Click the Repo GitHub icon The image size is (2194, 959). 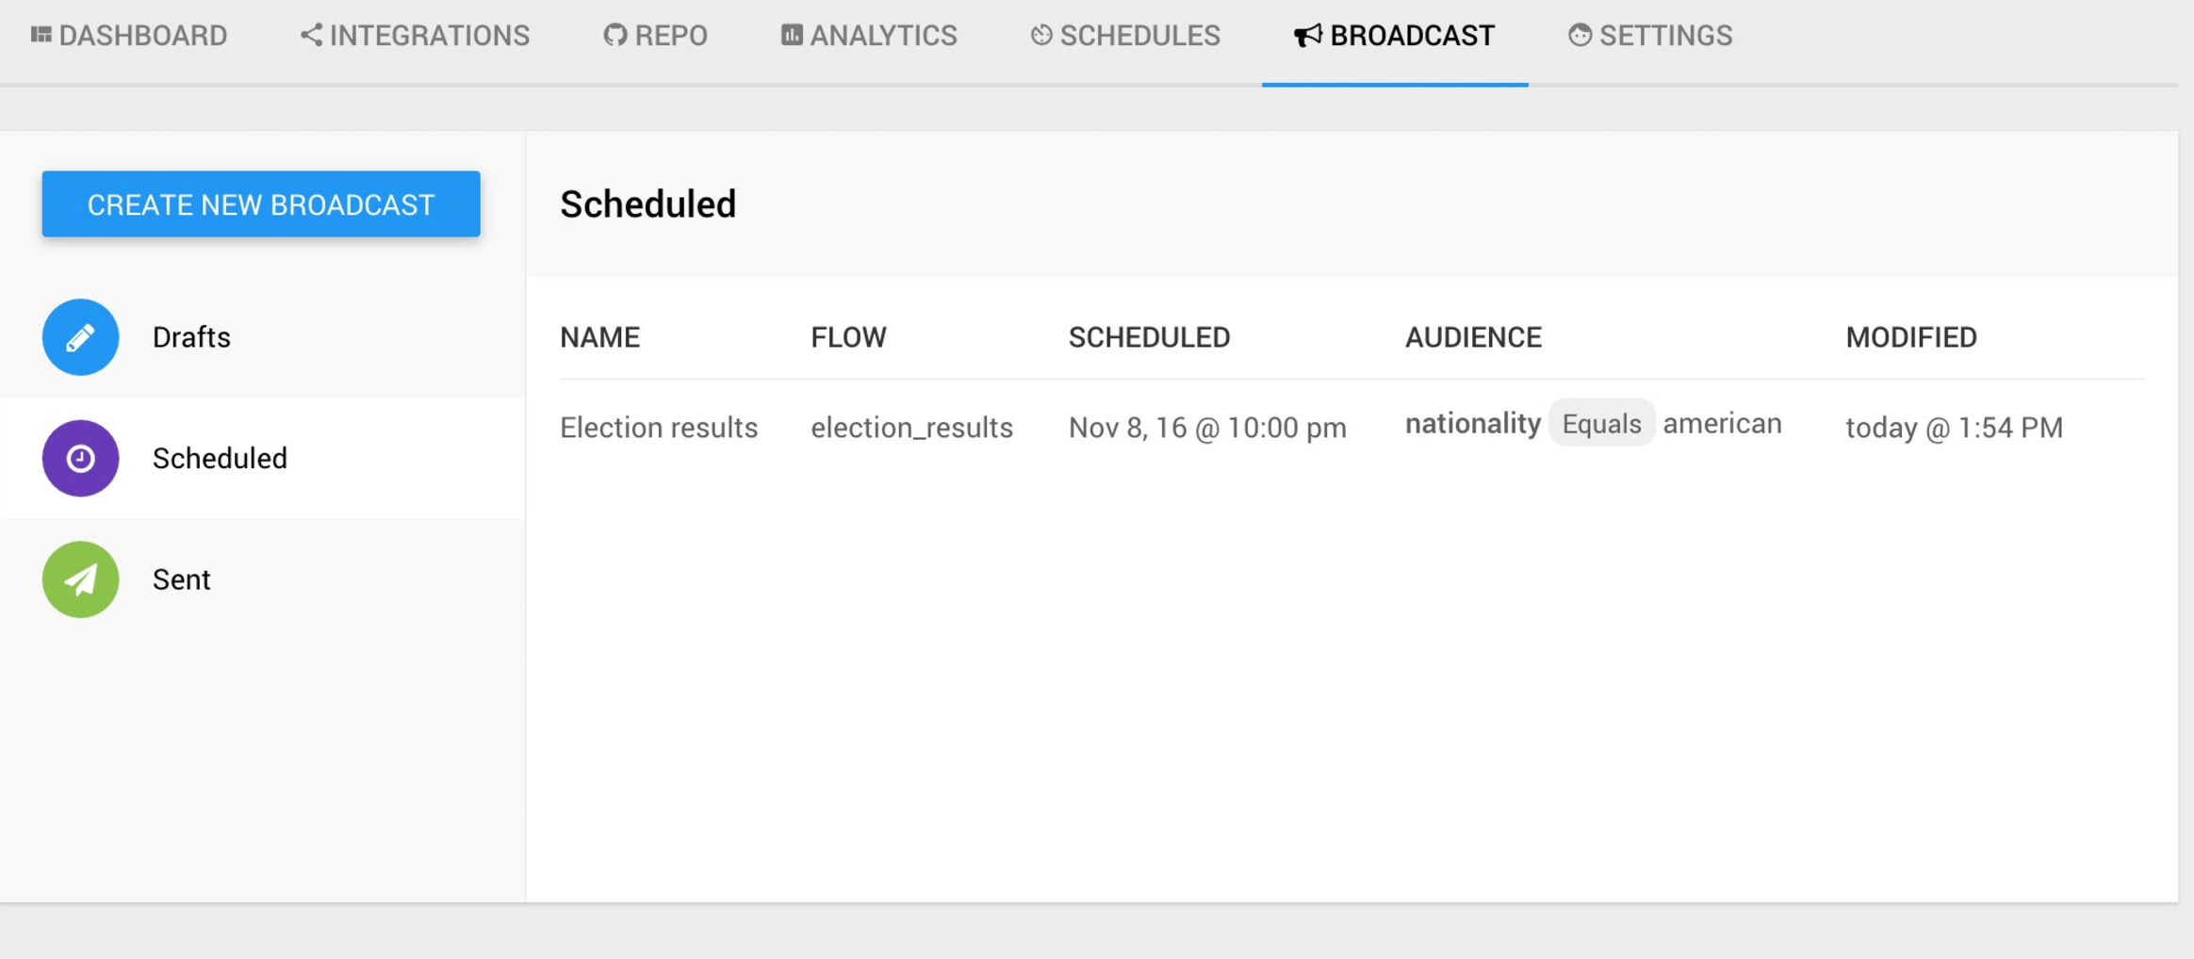614,36
